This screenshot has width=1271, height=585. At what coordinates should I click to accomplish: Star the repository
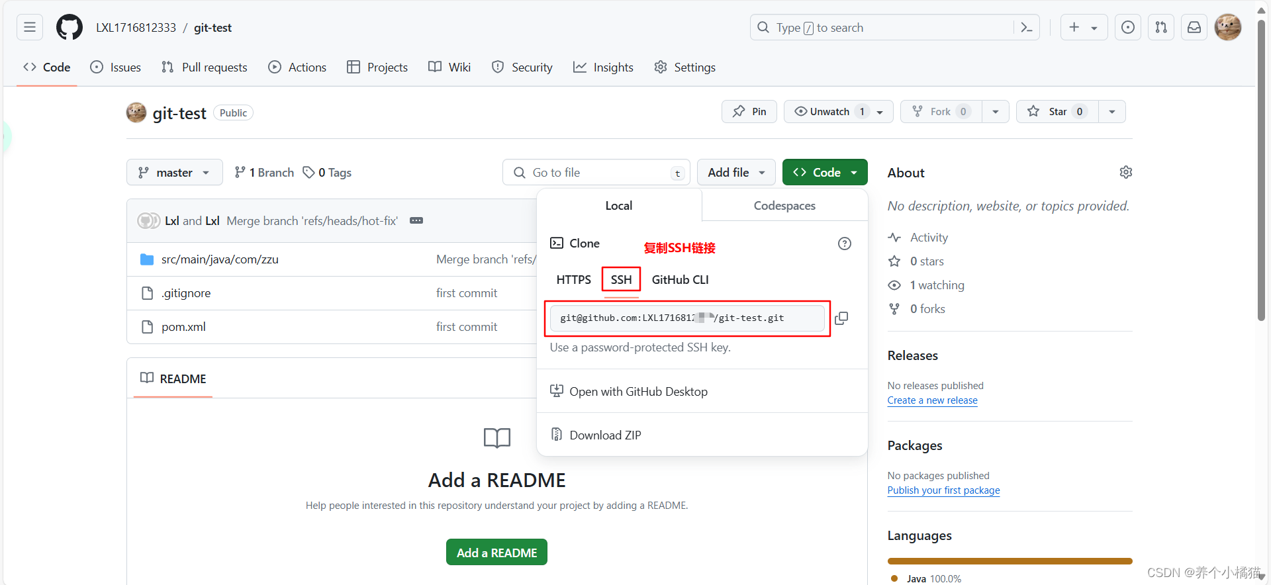coord(1058,111)
